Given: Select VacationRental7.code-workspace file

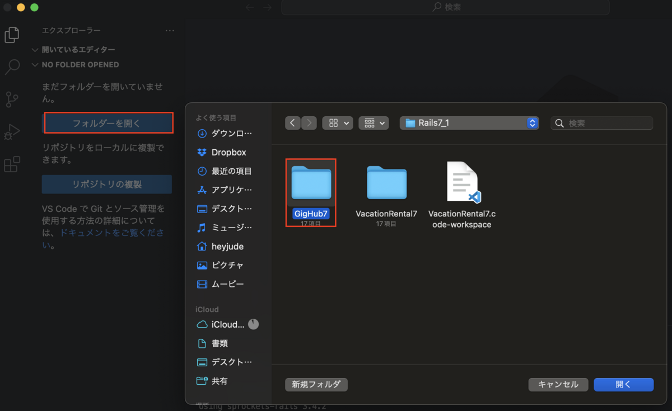Looking at the screenshot, I should coord(462,196).
